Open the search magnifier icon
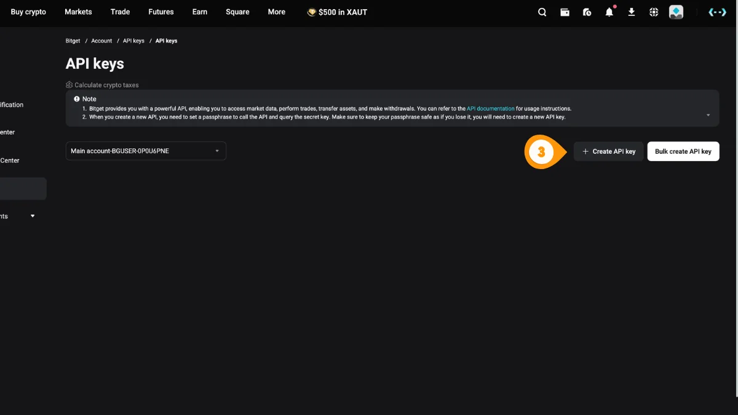This screenshot has height=415, width=738. [542, 12]
